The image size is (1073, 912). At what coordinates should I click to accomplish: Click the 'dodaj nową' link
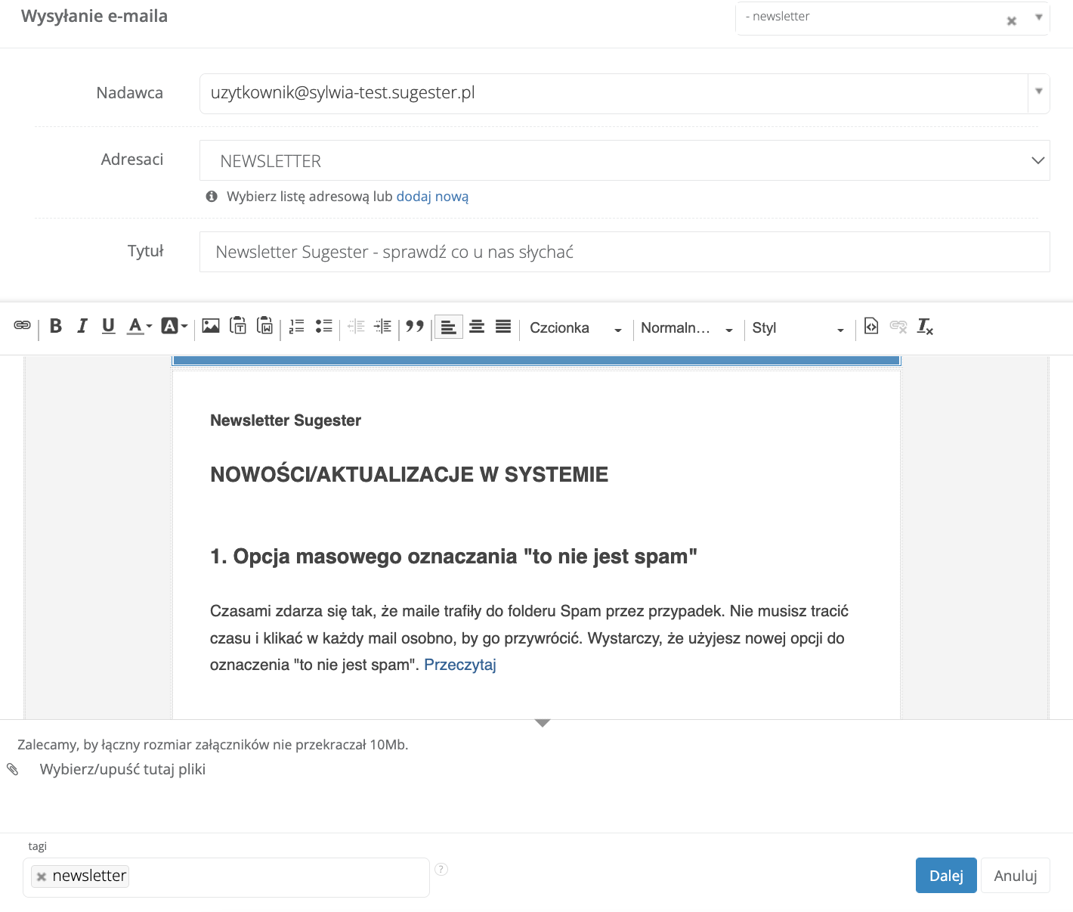tap(432, 197)
